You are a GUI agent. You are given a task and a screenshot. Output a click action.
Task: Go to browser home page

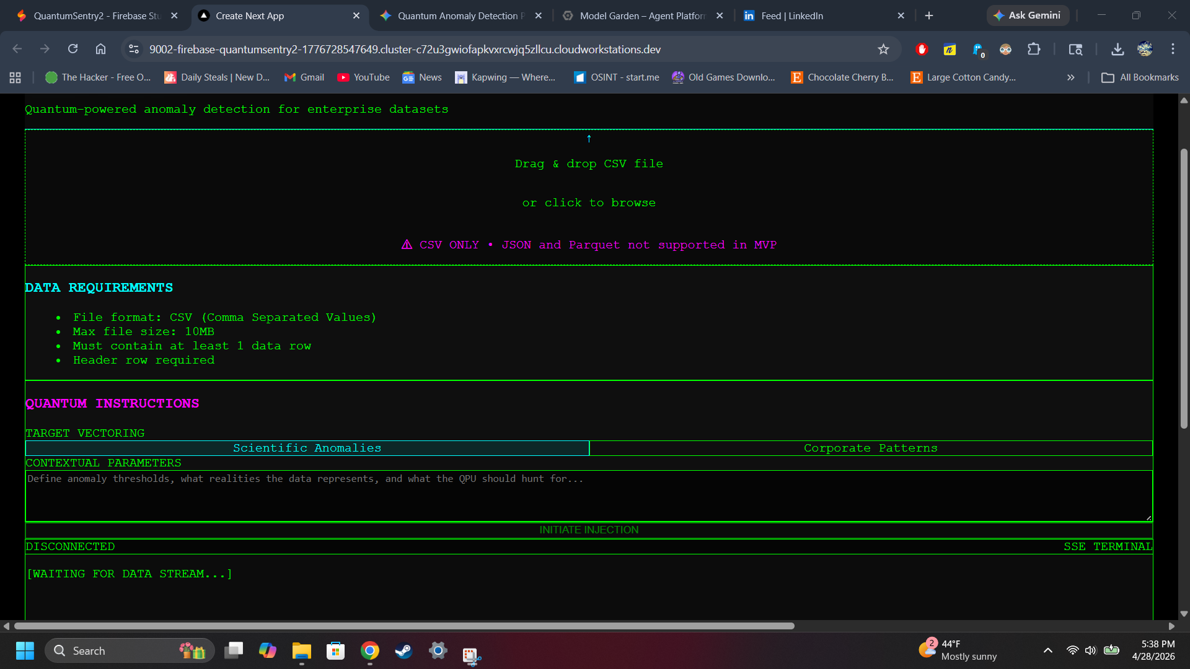click(x=100, y=49)
